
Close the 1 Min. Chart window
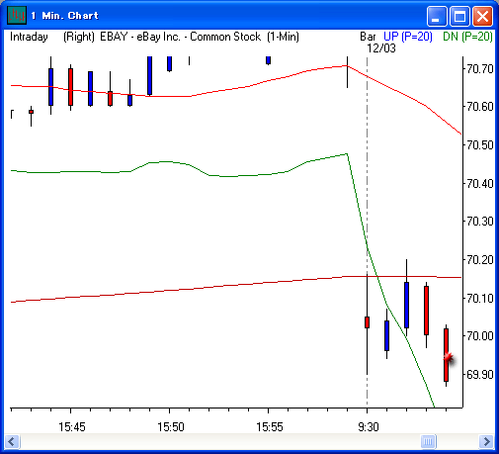tap(482, 16)
